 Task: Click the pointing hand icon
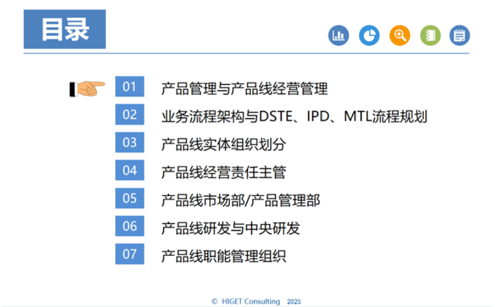[x=87, y=89]
